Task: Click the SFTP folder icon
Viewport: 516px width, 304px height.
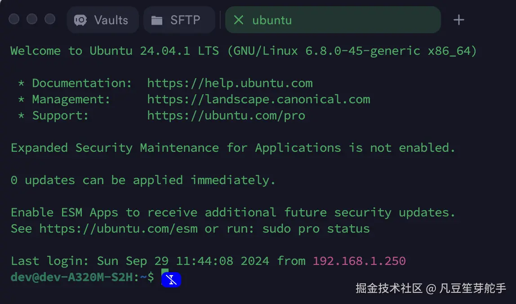Action: 157,20
